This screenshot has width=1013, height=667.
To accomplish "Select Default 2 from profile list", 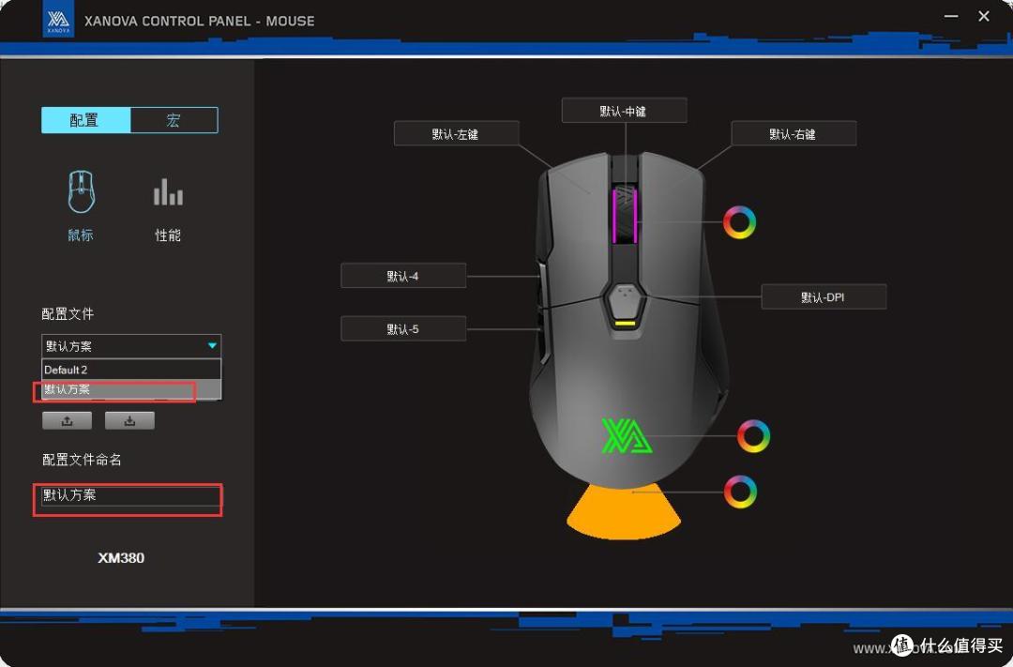I will (x=131, y=370).
